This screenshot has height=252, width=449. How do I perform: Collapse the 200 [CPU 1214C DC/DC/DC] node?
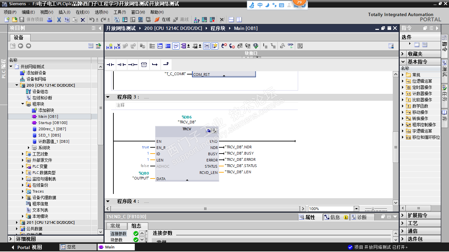tap(17, 85)
